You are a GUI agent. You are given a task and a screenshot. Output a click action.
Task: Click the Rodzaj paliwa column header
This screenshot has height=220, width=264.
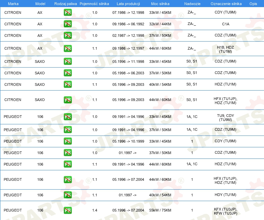(65, 4)
